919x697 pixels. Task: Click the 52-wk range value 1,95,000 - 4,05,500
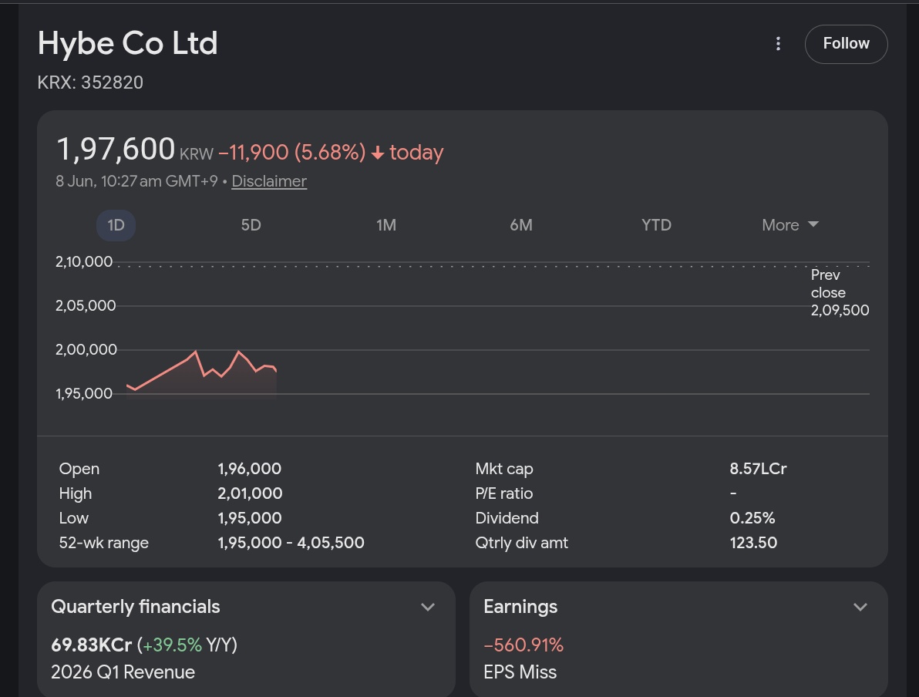(x=291, y=543)
